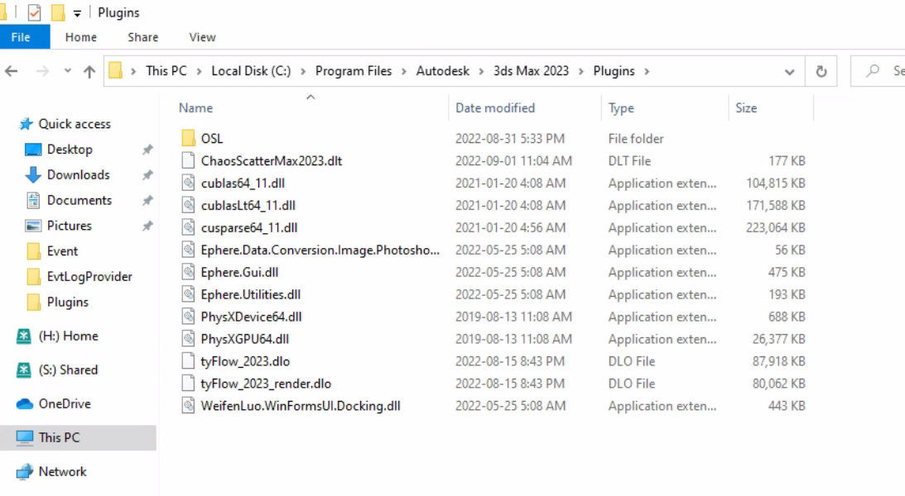Select Event folder in navigation pane
The image size is (905, 496).
pyautogui.click(x=62, y=251)
